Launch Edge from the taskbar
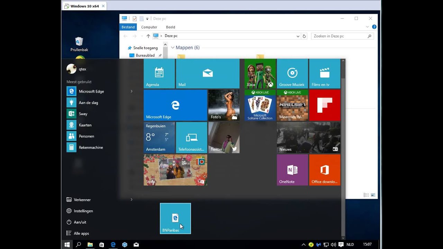This screenshot has width=443, height=249. (x=113, y=245)
